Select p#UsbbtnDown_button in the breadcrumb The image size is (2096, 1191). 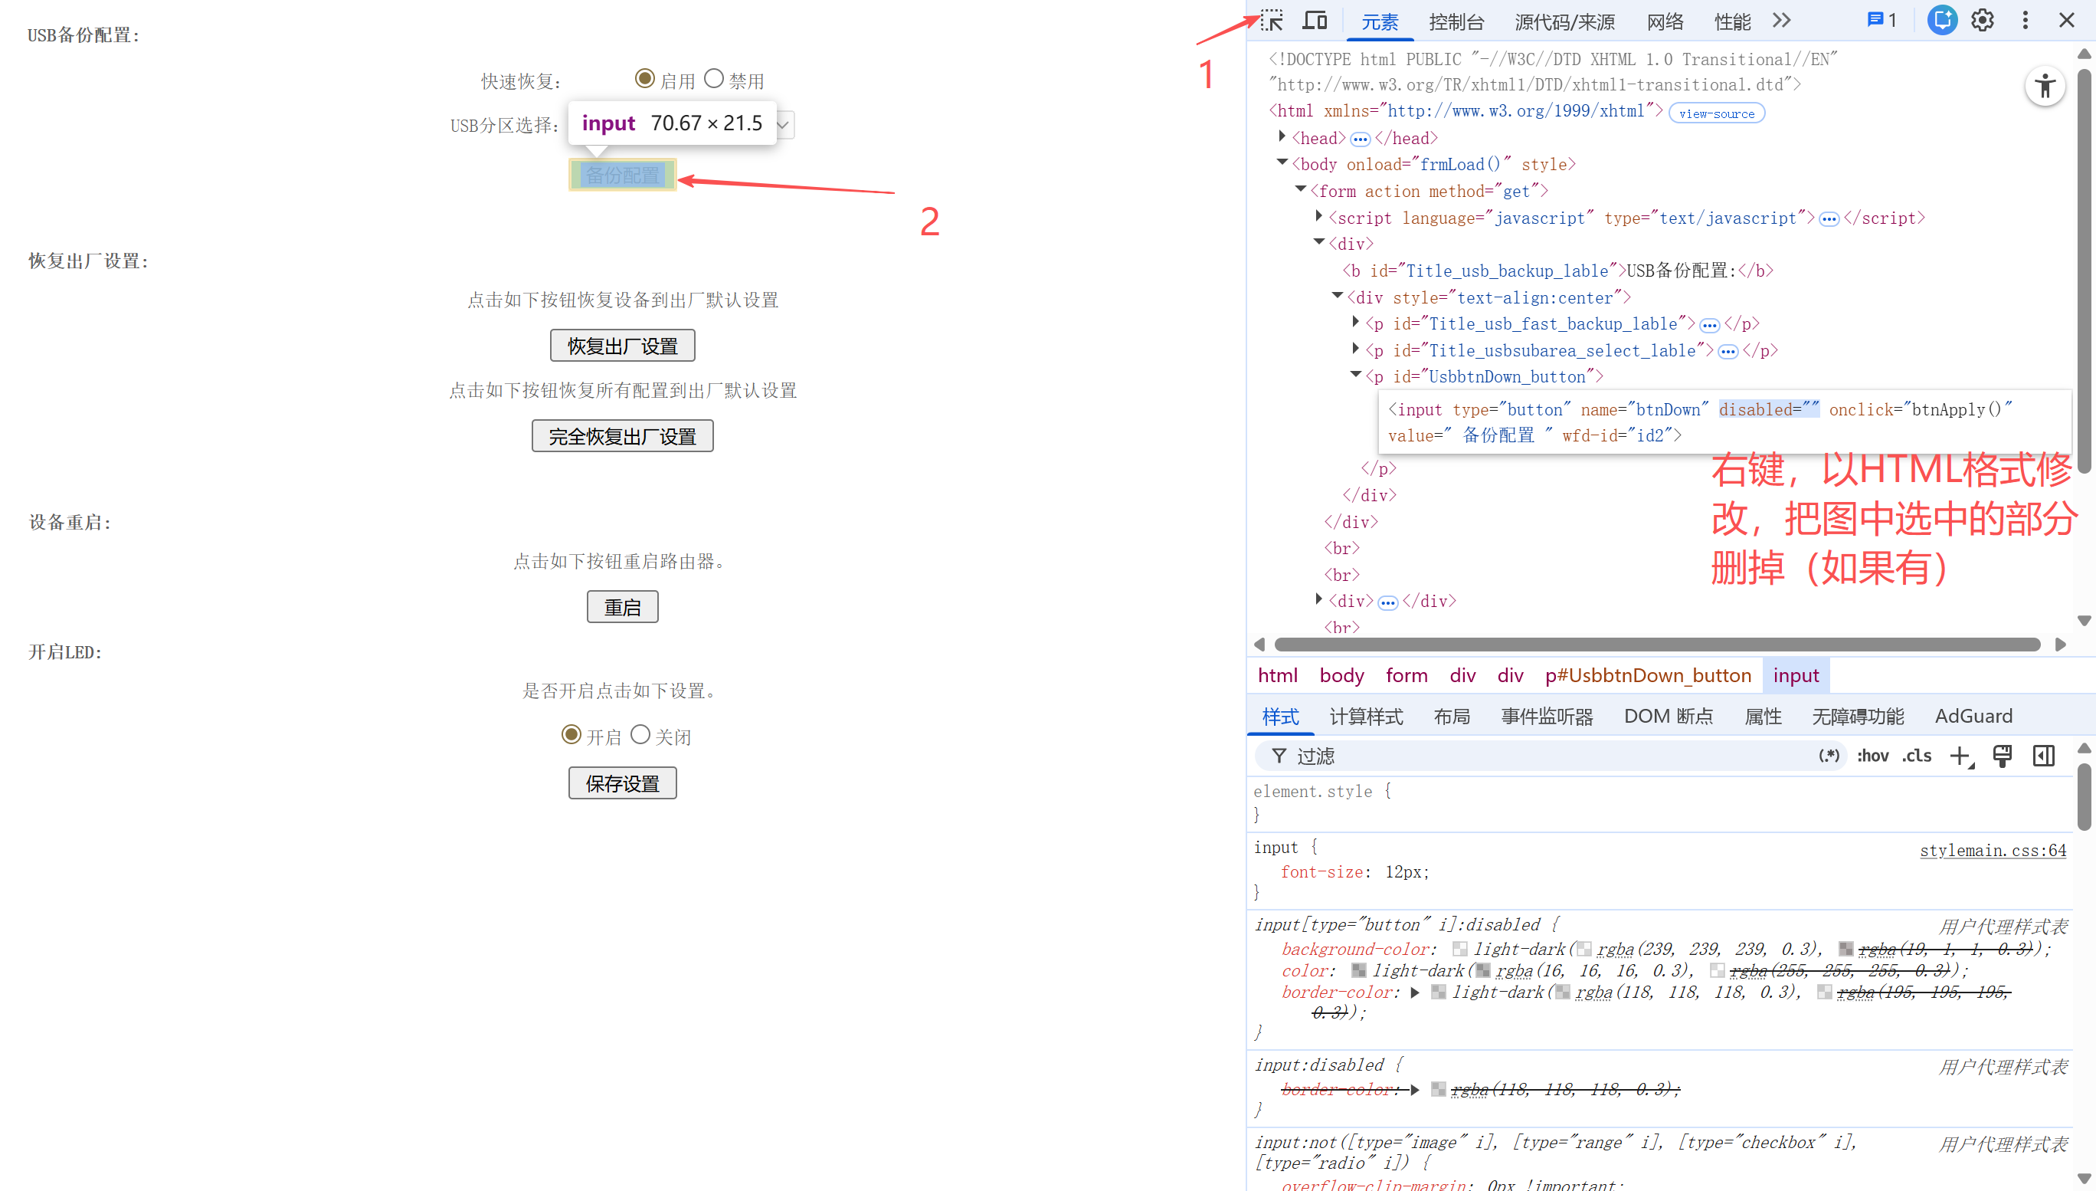[1648, 677]
